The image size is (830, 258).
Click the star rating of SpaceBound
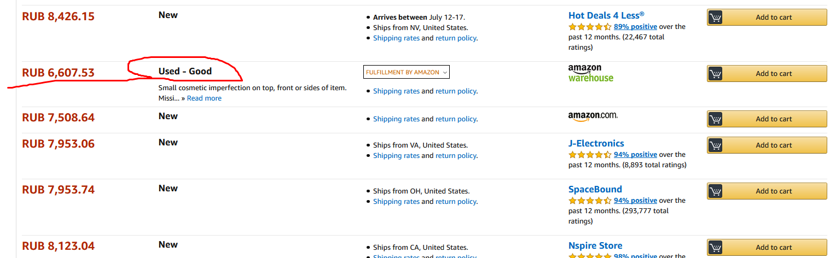tap(590, 201)
